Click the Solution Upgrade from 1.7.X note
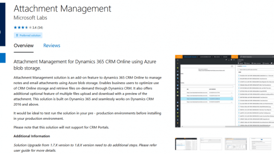 point(85,148)
